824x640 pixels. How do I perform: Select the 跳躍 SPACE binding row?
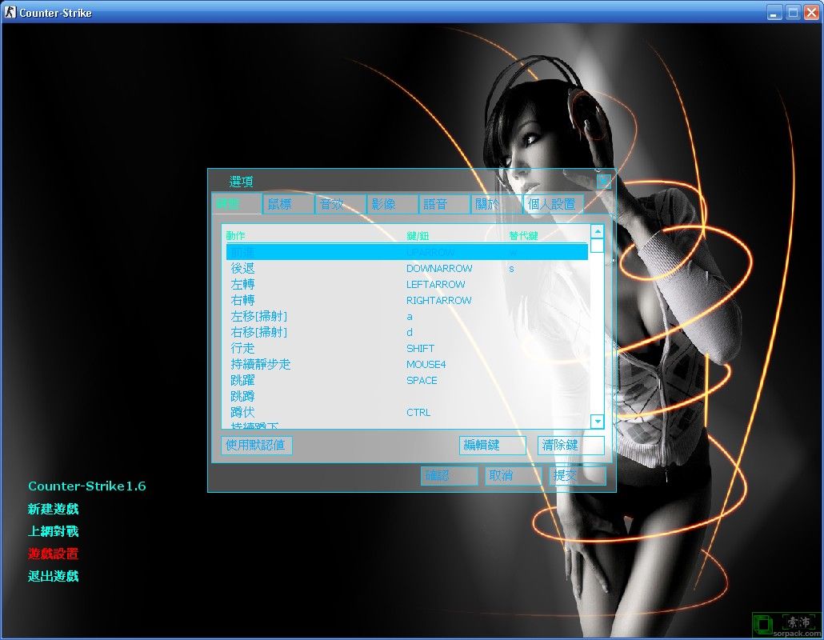406,381
